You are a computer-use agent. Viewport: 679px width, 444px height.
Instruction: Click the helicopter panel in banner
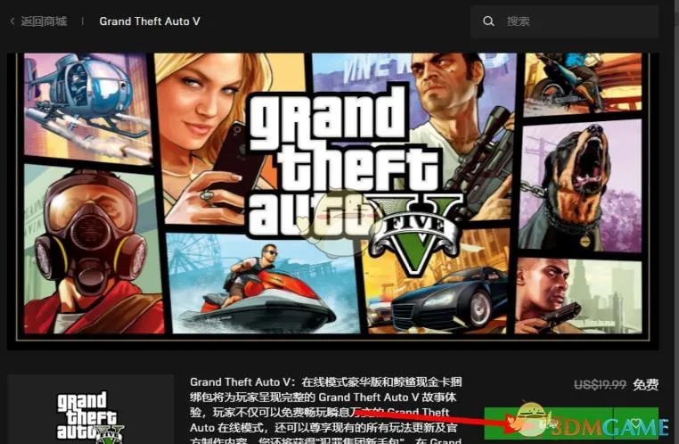point(88,106)
